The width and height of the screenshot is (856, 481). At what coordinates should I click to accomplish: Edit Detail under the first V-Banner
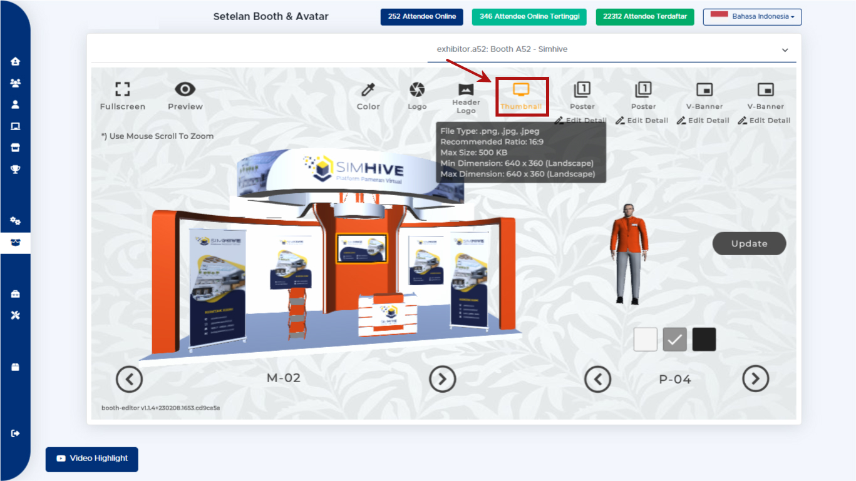tap(703, 121)
